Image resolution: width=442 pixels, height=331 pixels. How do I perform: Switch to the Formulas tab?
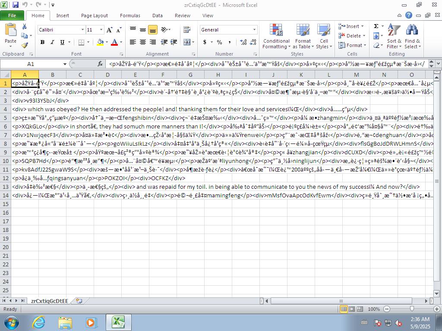point(130,16)
